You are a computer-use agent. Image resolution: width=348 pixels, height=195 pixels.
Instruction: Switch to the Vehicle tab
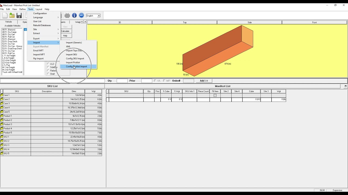8,22
